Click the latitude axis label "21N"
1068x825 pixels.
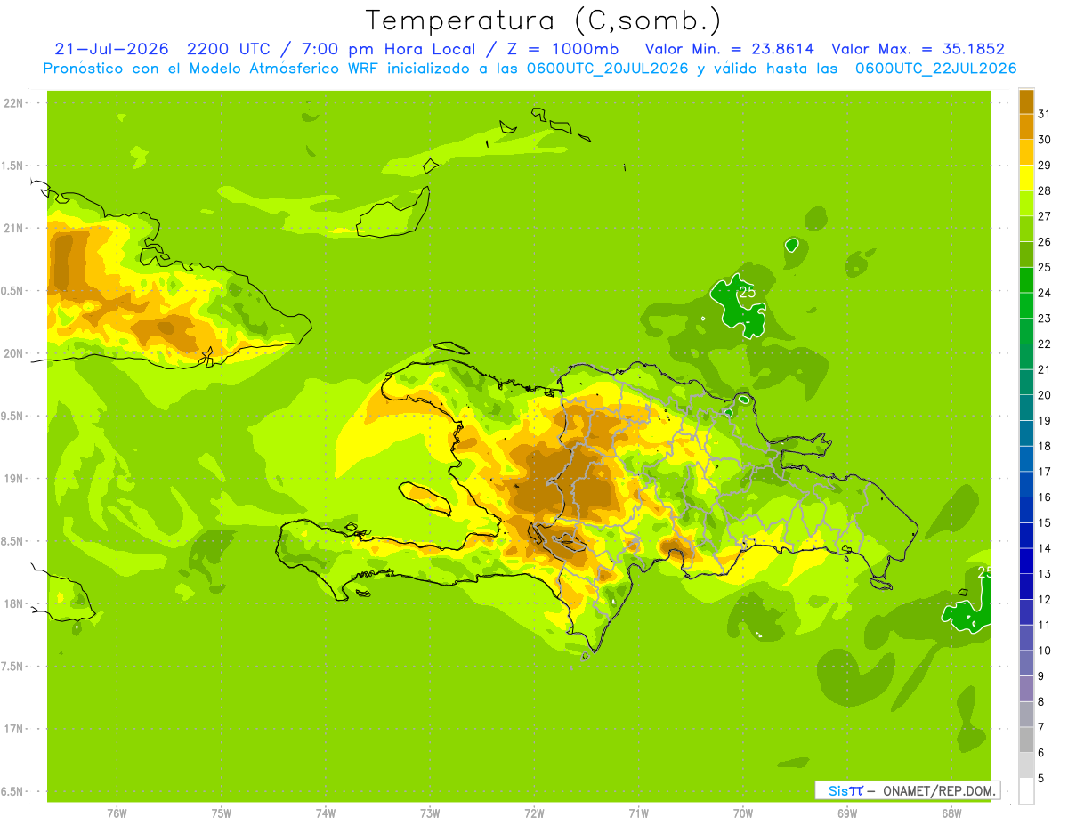[15, 229]
